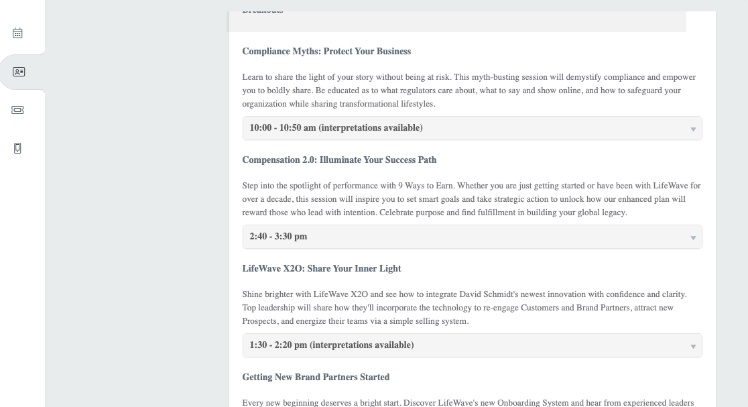Click the description starting "Every new beginning"
The height and width of the screenshot is (407, 748).
pos(468,402)
